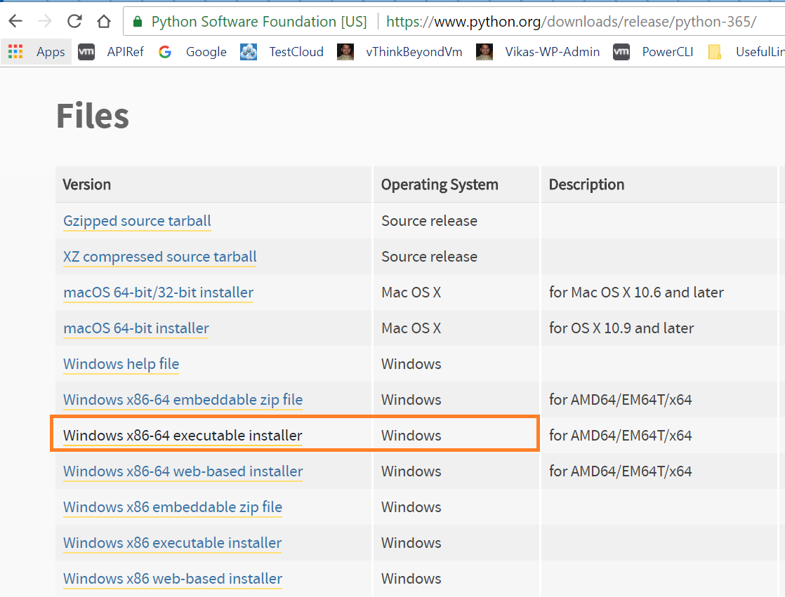Download the Gzipped source tarball

click(x=137, y=221)
